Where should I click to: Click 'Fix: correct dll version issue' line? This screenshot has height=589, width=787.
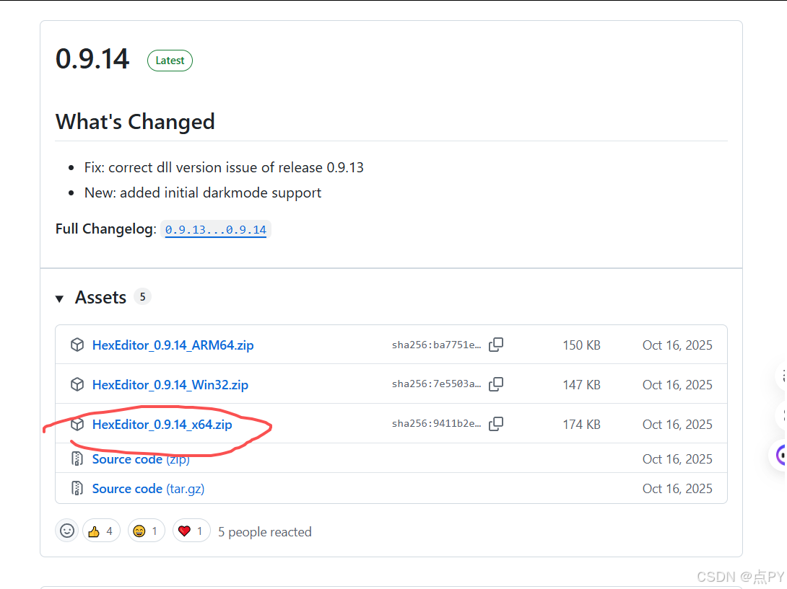point(224,167)
